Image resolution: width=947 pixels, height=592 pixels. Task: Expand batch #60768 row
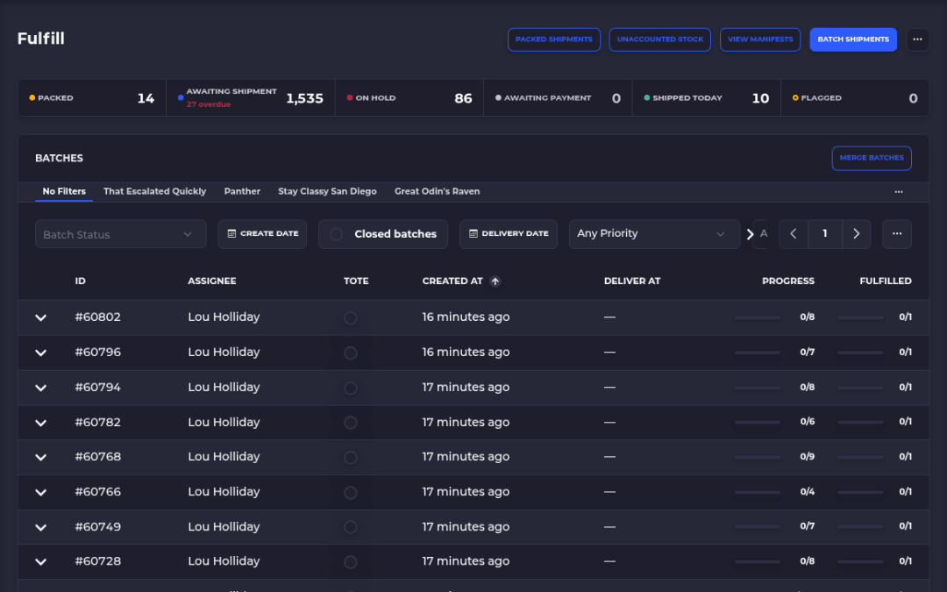(40, 457)
